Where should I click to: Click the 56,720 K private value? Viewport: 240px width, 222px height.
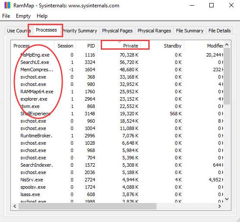(129, 62)
